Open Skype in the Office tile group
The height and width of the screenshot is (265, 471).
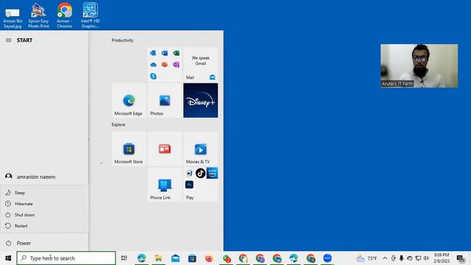tap(153, 76)
